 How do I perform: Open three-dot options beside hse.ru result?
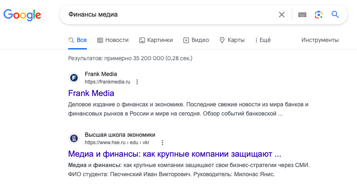point(162,143)
